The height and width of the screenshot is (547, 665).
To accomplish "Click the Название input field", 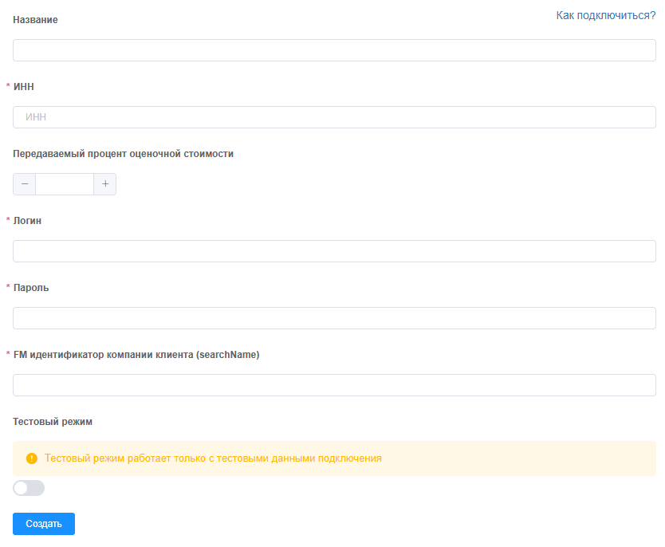I will pyautogui.click(x=334, y=50).
